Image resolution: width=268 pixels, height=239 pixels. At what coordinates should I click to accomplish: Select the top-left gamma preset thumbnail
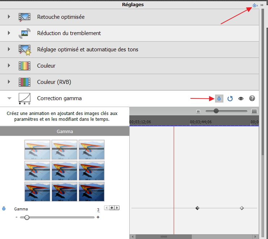click(x=37, y=150)
